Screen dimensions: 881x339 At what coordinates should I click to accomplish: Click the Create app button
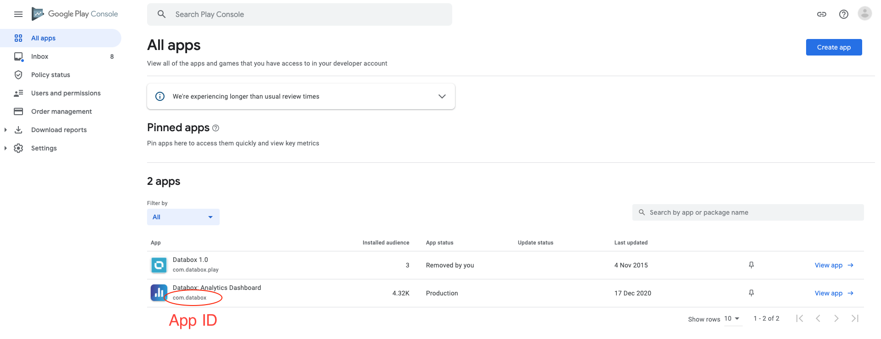click(833, 47)
